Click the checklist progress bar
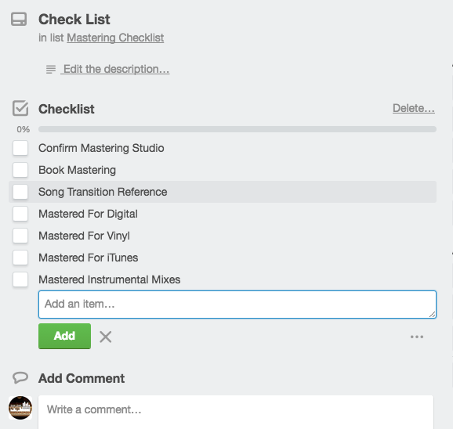Viewport: 453px width, 429px height. [237, 129]
